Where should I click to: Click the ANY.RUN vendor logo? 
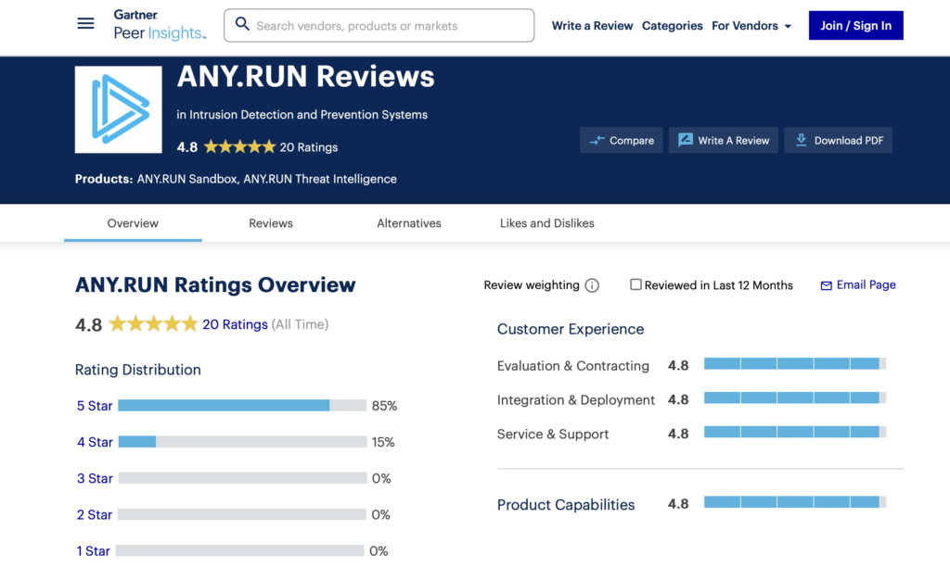click(120, 109)
